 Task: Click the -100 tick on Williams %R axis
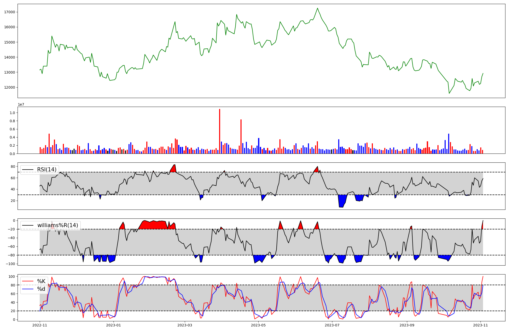click(10, 264)
